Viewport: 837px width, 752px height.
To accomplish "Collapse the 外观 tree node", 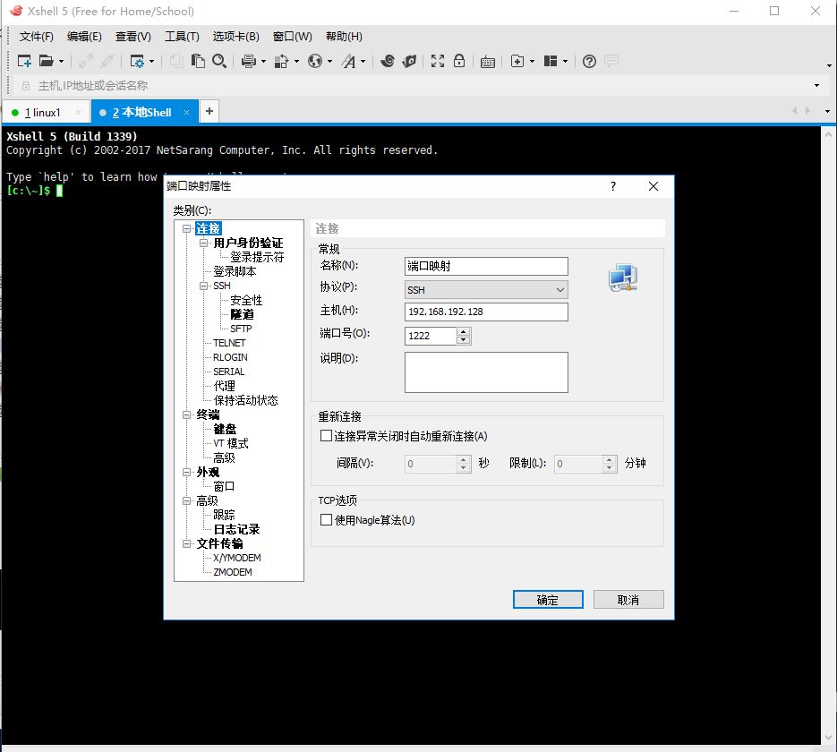I will (186, 473).
